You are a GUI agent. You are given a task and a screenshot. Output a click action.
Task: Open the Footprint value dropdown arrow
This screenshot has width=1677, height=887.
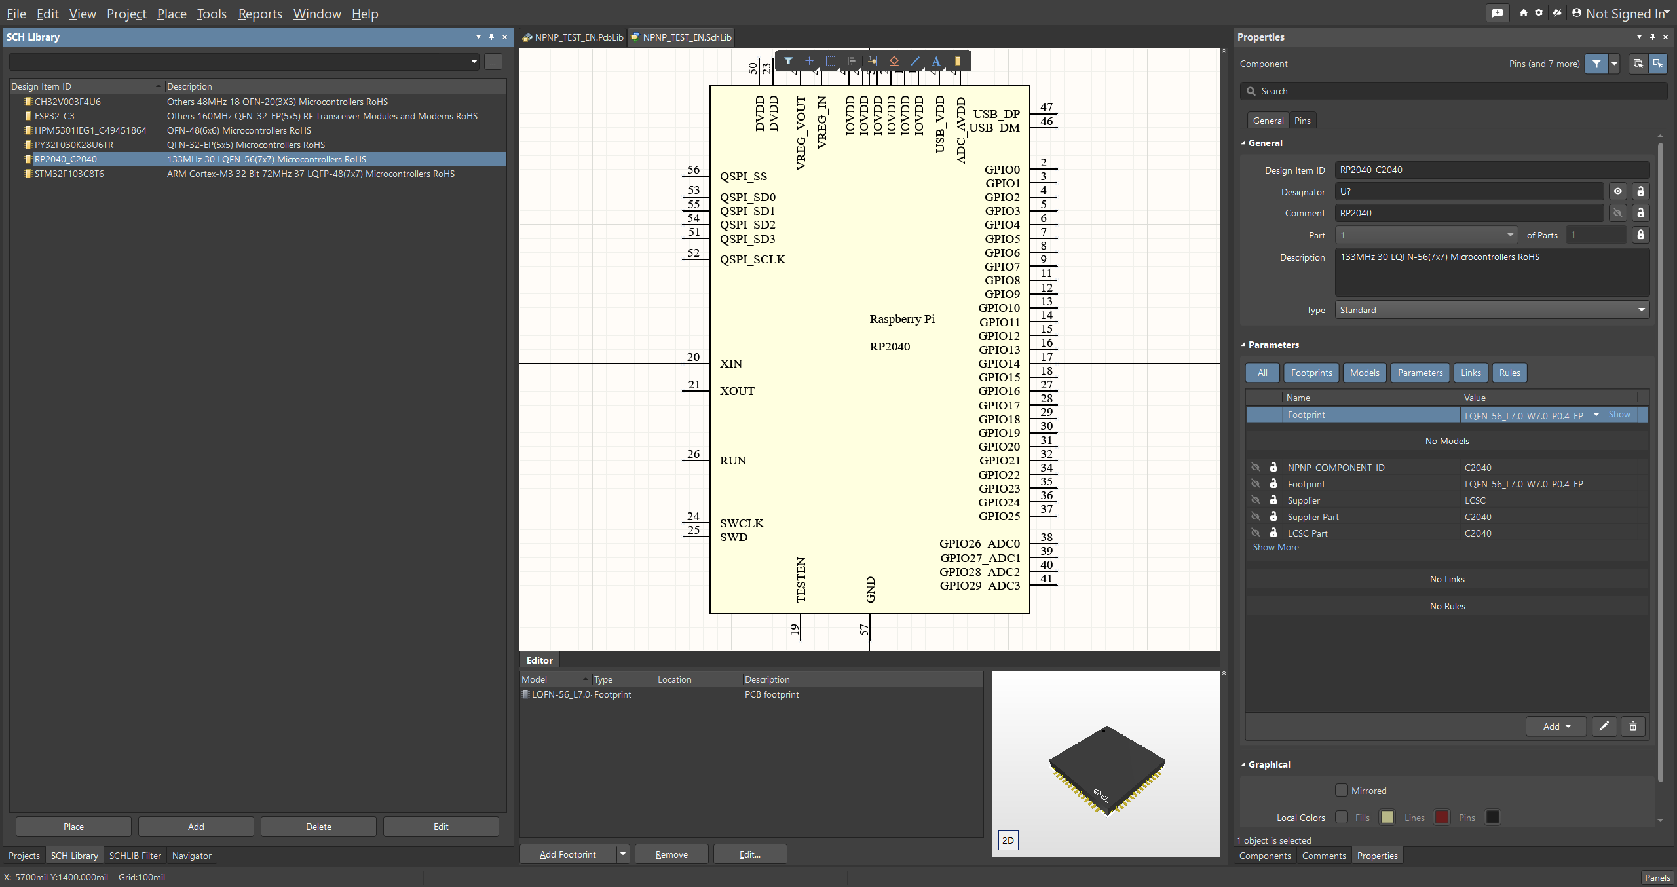pyautogui.click(x=1596, y=415)
